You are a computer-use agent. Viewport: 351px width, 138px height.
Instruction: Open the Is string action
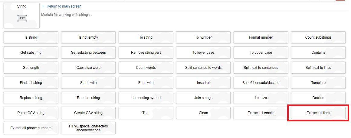(31, 37)
